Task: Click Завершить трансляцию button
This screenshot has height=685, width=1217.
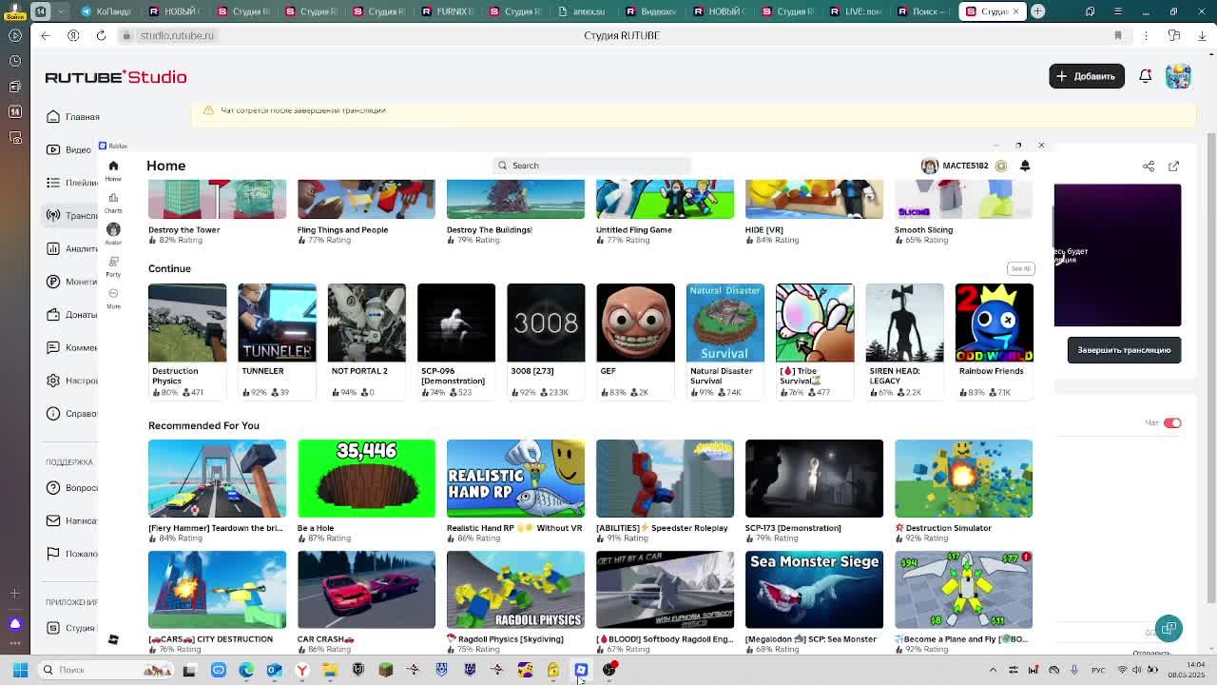Action: point(1124,350)
